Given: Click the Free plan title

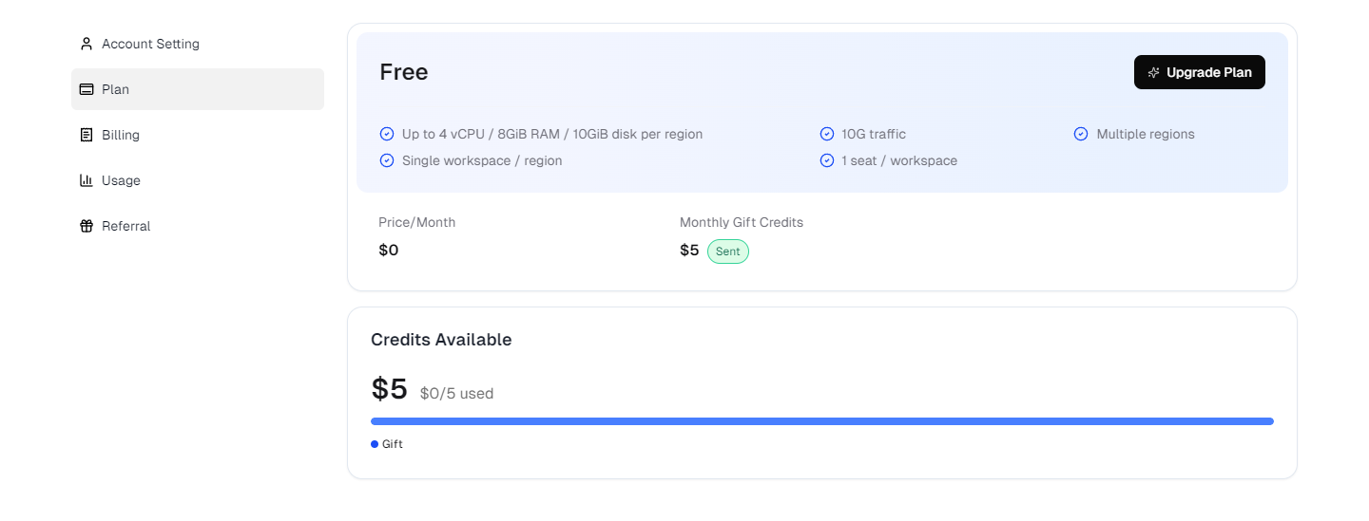Looking at the screenshot, I should [404, 72].
